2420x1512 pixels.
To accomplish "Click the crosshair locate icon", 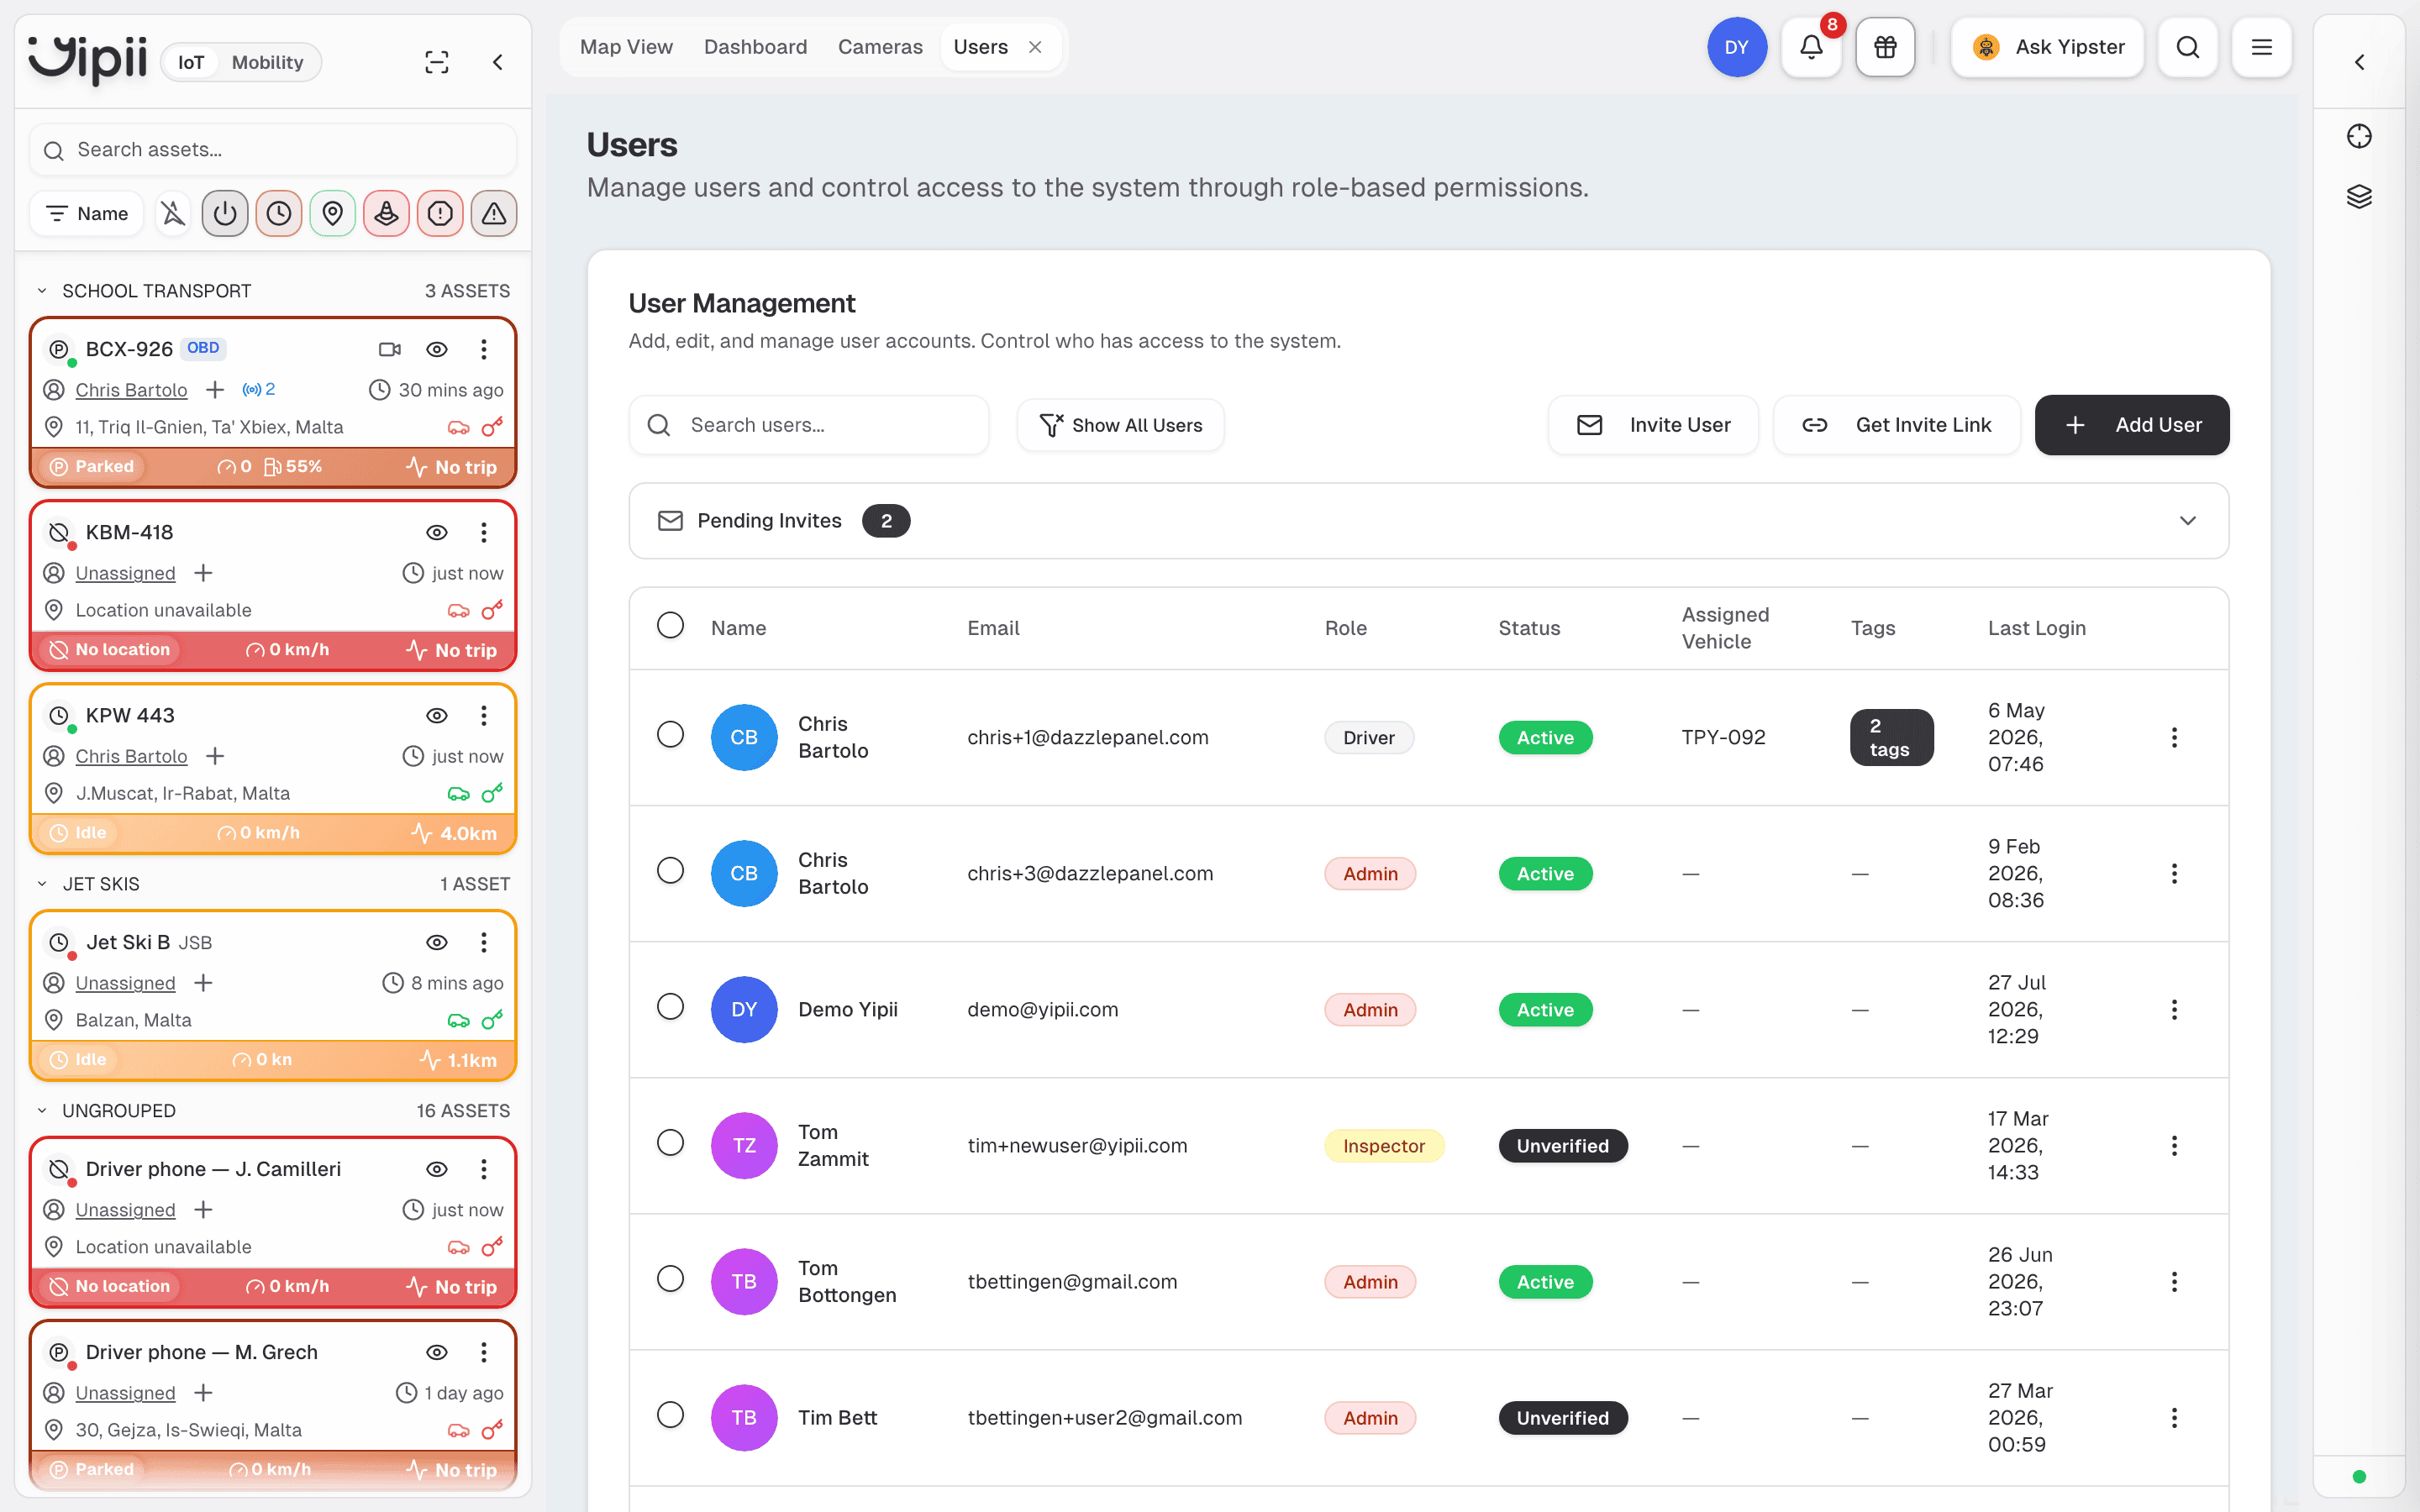I will [x=2359, y=136].
